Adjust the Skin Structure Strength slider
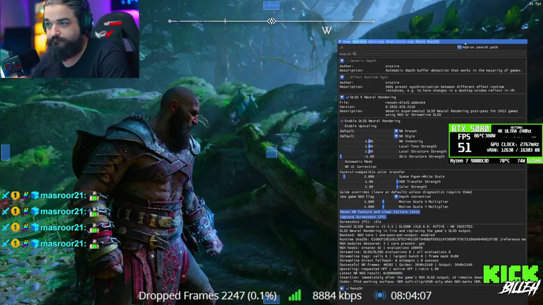Image resolution: width=543 pixels, height=305 pixels. [x=369, y=156]
